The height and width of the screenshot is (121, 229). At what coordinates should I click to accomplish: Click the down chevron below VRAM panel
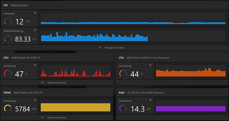click(43, 117)
